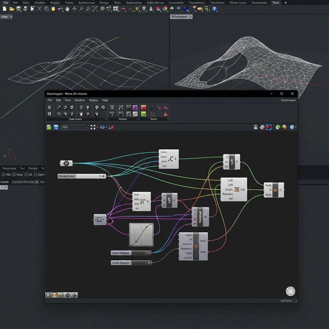Screen dimensions: 329x329
Task: Open the Riihewpert viewport dropdown
Action: click(191, 16)
